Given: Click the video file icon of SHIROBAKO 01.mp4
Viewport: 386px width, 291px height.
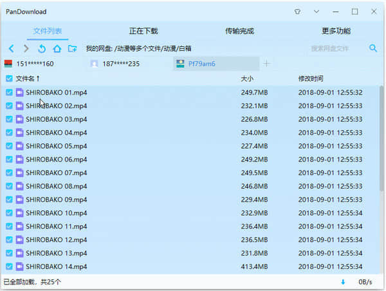Looking at the screenshot, I should pyautogui.click(x=19, y=93).
